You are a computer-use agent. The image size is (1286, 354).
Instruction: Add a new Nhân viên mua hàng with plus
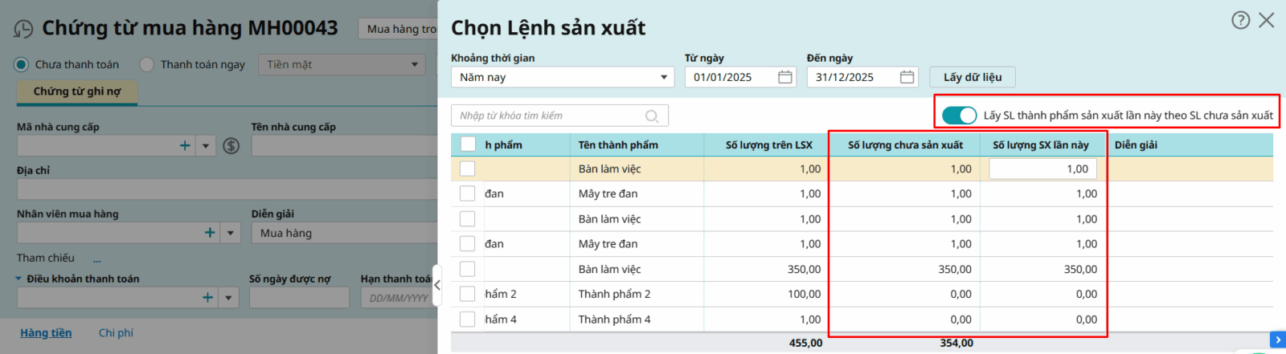coord(210,232)
